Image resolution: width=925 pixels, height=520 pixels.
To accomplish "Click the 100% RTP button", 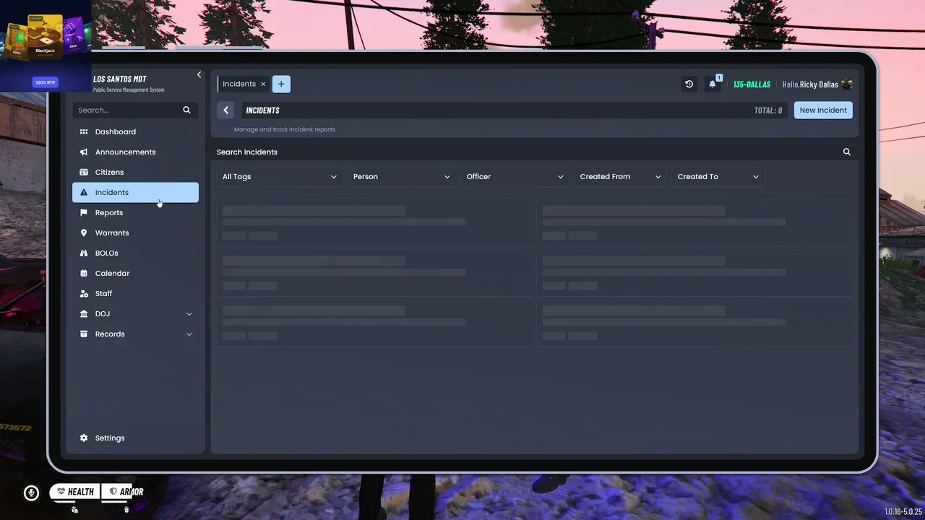I will (45, 82).
